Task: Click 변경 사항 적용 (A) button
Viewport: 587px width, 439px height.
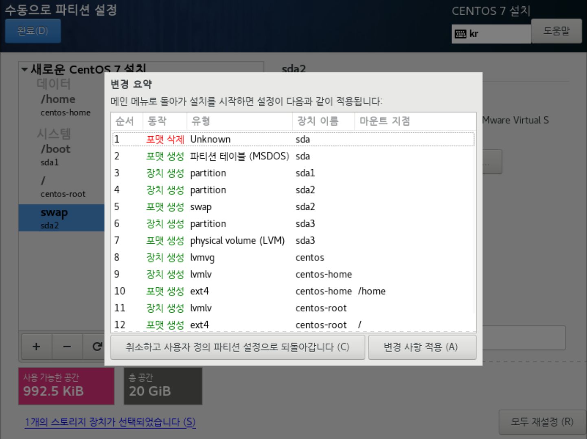Action: tap(422, 347)
